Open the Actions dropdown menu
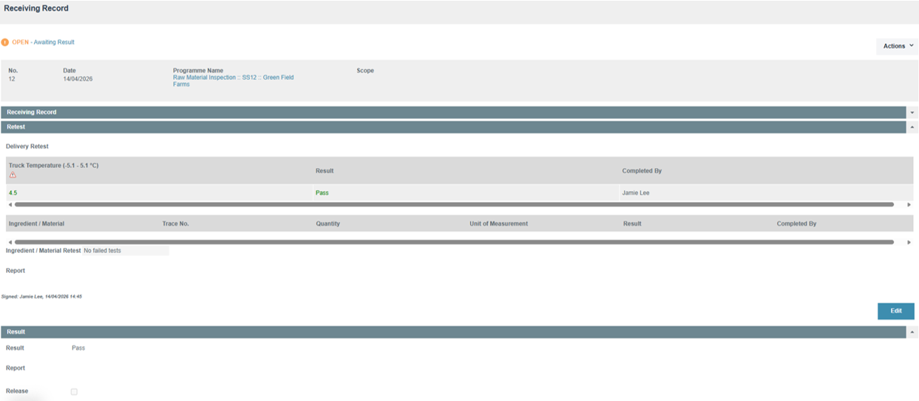 point(897,46)
